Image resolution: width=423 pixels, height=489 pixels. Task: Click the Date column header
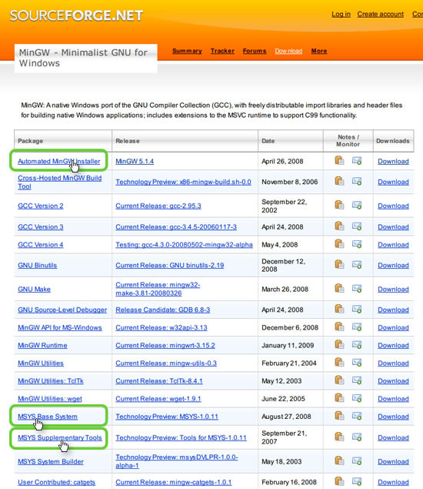click(291, 141)
